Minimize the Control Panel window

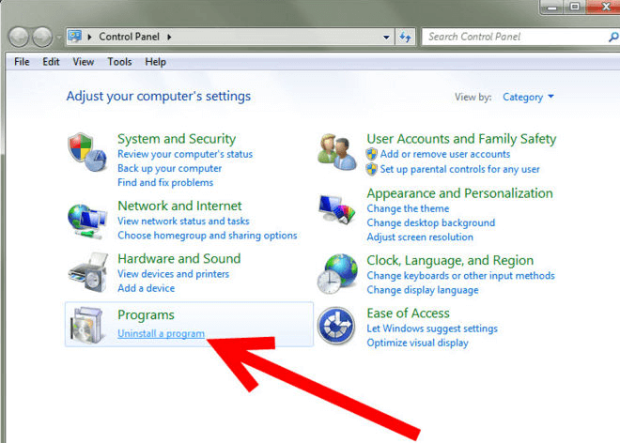pos(552,8)
